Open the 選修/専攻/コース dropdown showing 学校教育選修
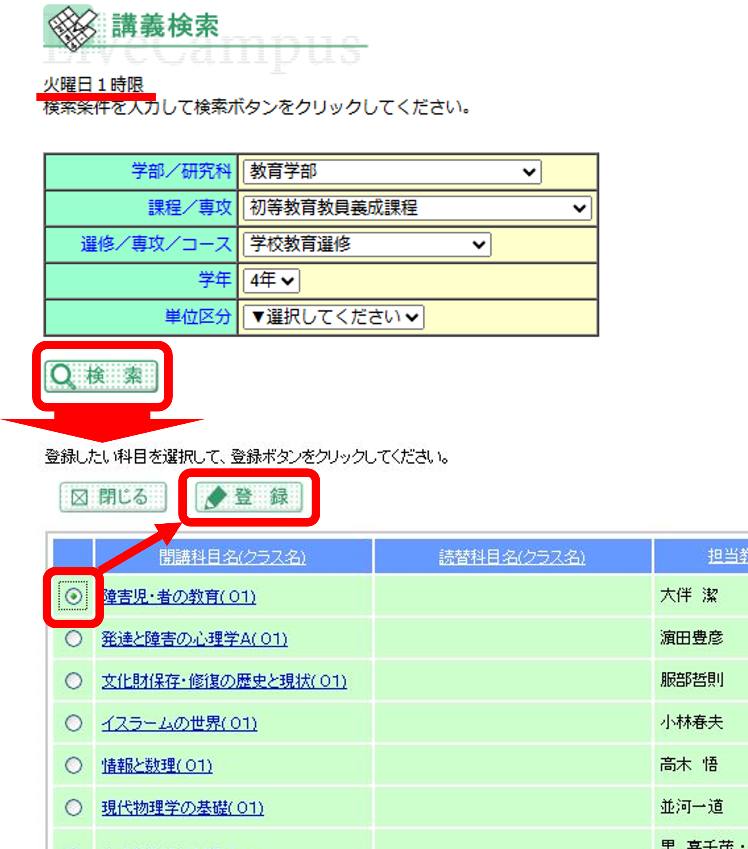748x849 pixels. pos(367,244)
